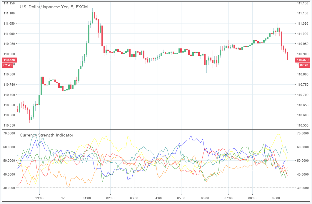The image size is (312, 204).
Task: Click the date label 17 on time axis
Action: coord(63,198)
